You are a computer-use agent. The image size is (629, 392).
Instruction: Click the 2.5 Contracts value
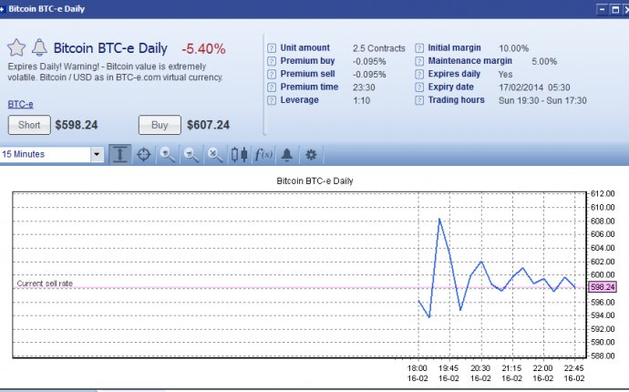(x=379, y=48)
